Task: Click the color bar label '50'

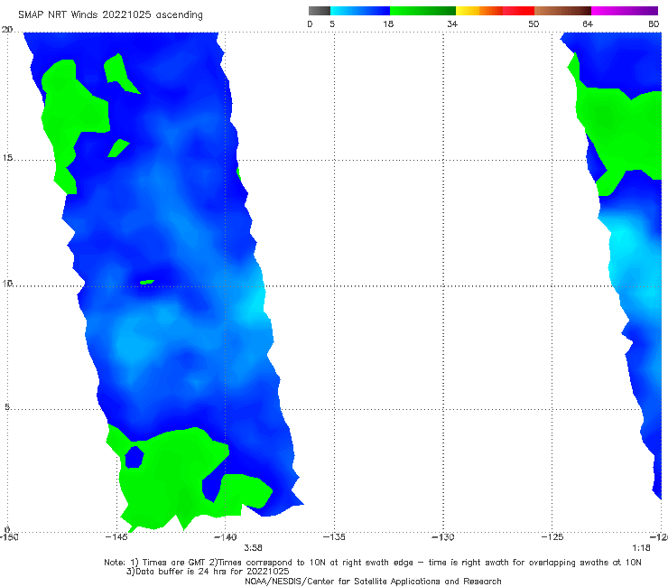Action: [533, 24]
